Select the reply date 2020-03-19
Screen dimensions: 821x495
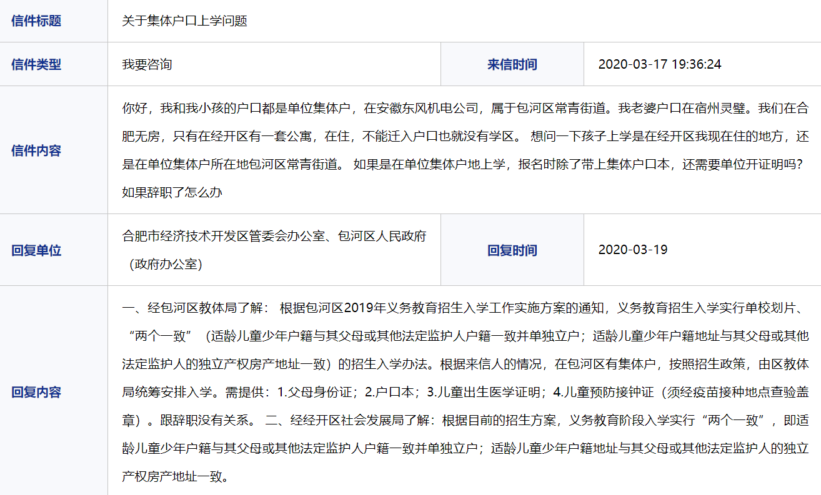pyautogui.click(x=633, y=250)
